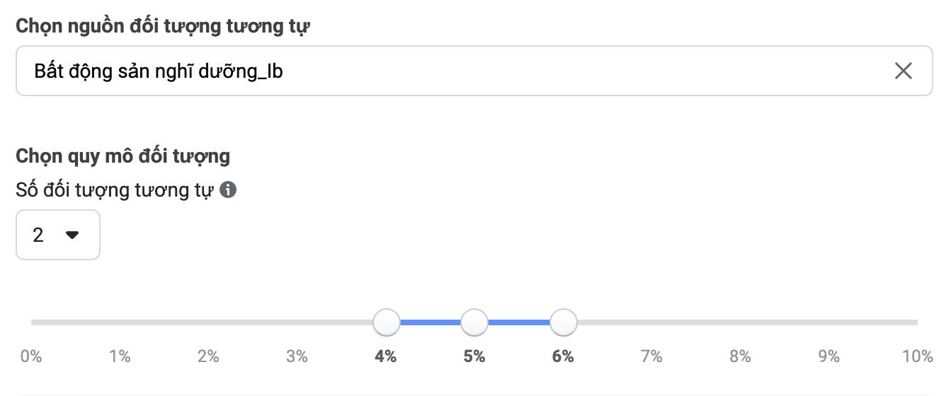Click the bold 6% scale label
The height and width of the screenshot is (396, 946).
(563, 356)
